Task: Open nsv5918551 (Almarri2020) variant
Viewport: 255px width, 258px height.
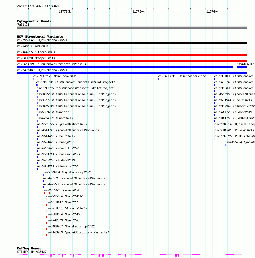Action: point(66,208)
